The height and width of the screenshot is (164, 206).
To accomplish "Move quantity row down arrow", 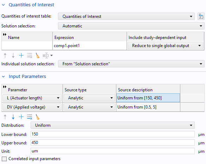I will (x=13, y=55).
